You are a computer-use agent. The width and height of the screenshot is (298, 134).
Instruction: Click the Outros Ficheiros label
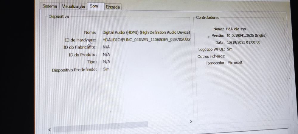(211, 56)
